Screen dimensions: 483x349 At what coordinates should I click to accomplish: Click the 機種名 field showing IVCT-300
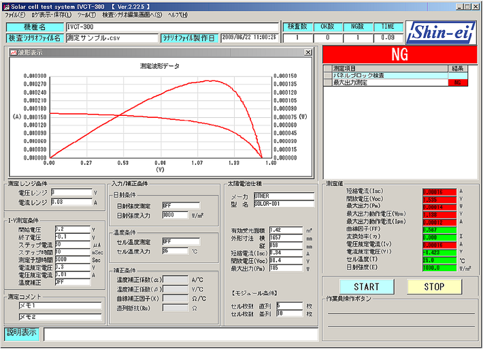tap(173, 27)
